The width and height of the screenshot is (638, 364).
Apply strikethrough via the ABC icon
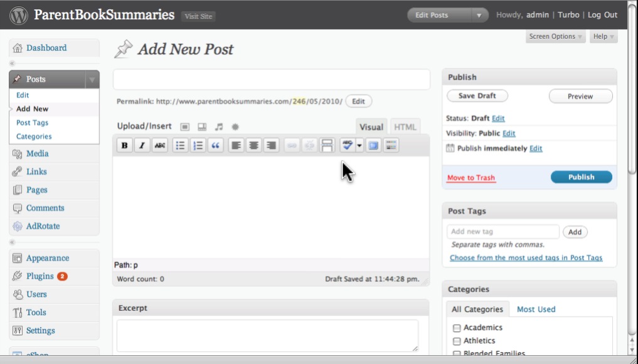click(160, 145)
